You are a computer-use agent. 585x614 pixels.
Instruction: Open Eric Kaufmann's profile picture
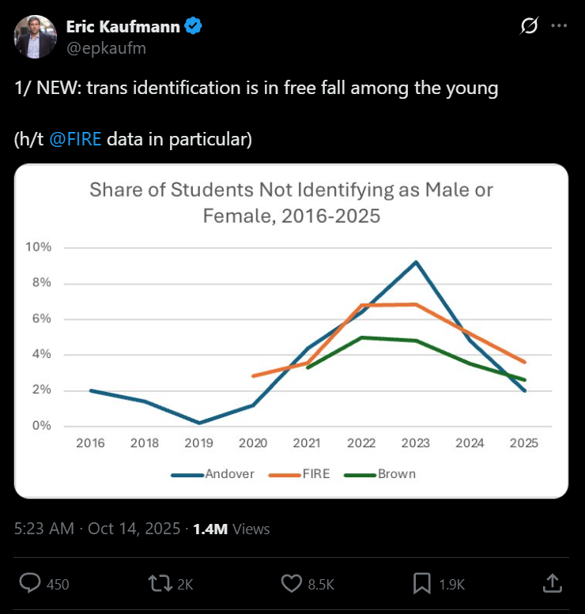pos(36,36)
